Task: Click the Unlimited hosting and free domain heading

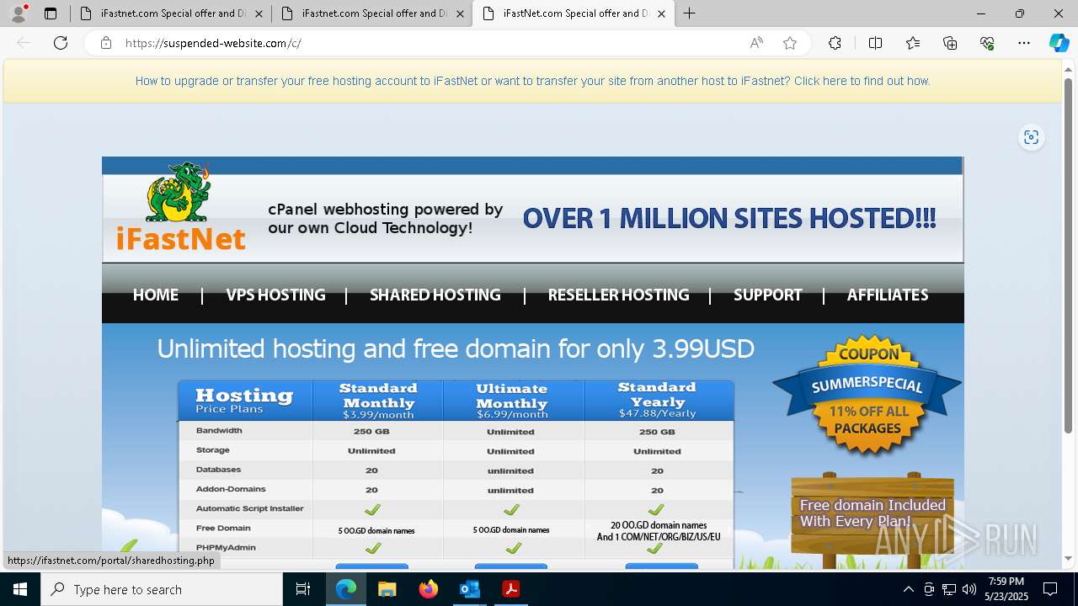Action: [456, 348]
